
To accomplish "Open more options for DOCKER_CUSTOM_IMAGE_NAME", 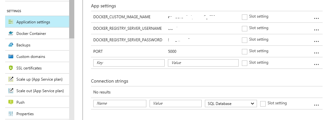I will (x=316, y=19).
